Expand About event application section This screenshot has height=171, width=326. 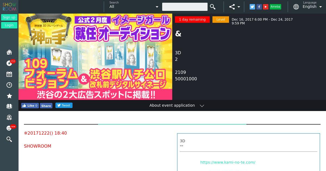(x=177, y=105)
